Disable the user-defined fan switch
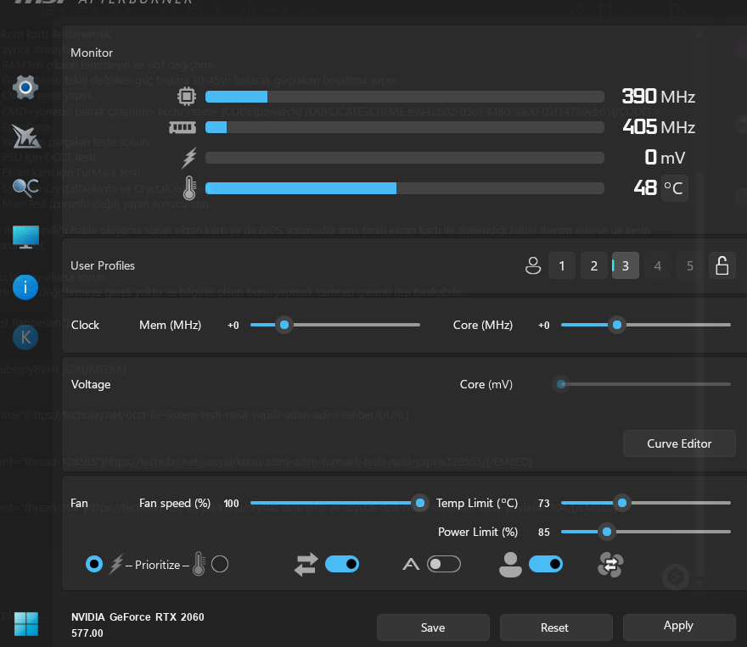Screen dimensions: 747x647 [x=546, y=564]
